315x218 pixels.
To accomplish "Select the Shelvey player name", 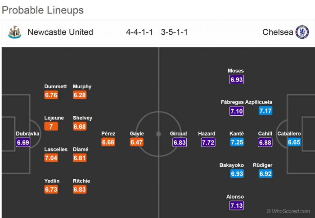I will pos(82,118).
